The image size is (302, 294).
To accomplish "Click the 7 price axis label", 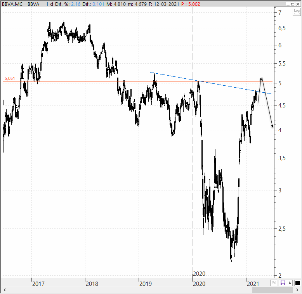I will [280, 13].
